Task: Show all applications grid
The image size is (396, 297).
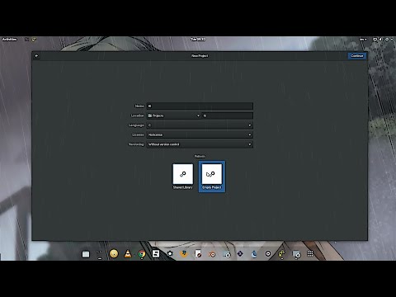Action: (x=310, y=253)
